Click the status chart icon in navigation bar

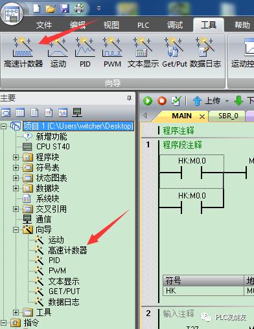[x=34, y=112]
